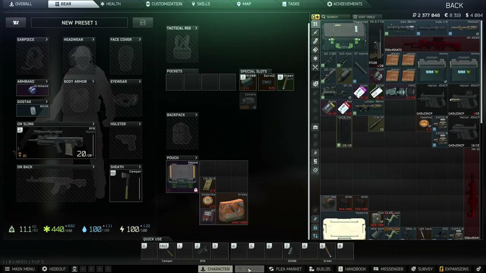
Task: Select the Grizzly medical kit
Action: (x=232, y=209)
